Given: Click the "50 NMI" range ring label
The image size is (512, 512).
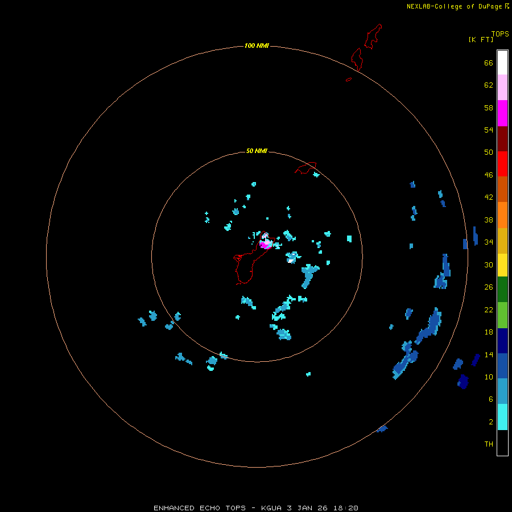Looking at the screenshot, I should (x=257, y=151).
